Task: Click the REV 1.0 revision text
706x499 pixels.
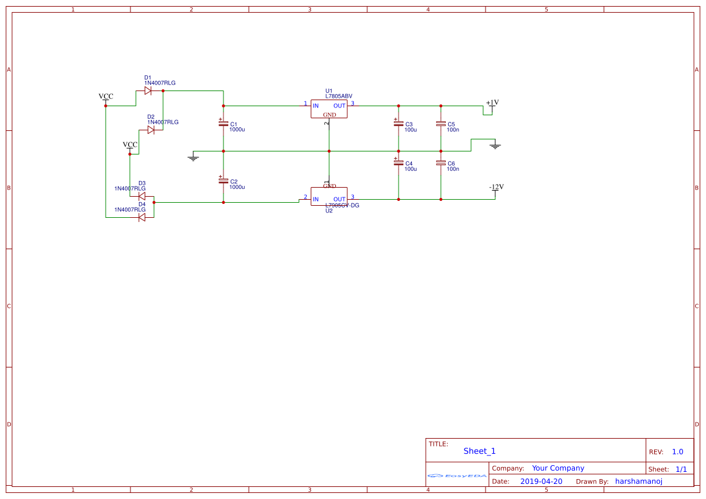Action: 670,451
